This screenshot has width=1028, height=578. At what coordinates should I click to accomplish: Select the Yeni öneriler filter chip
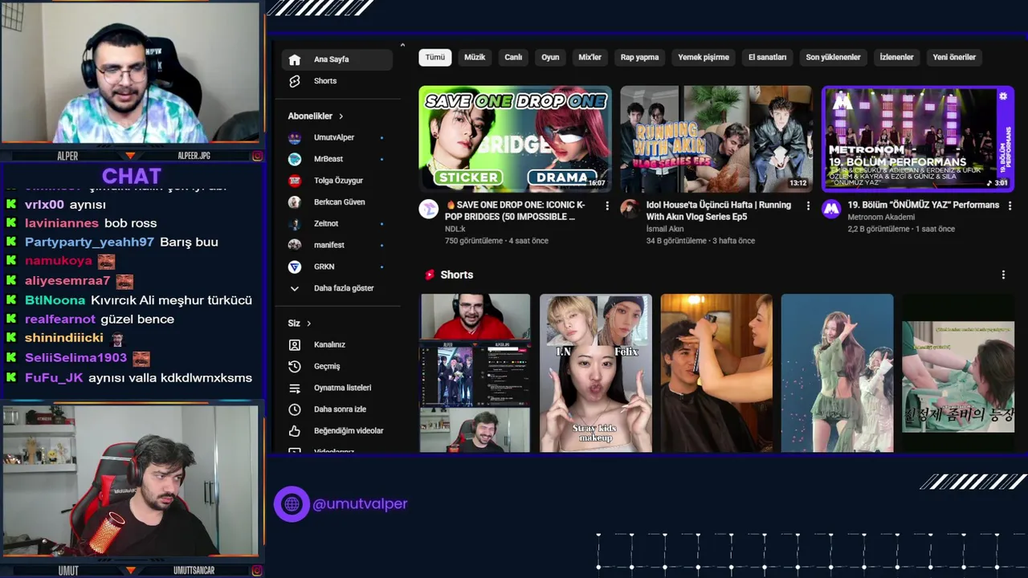[x=954, y=58]
